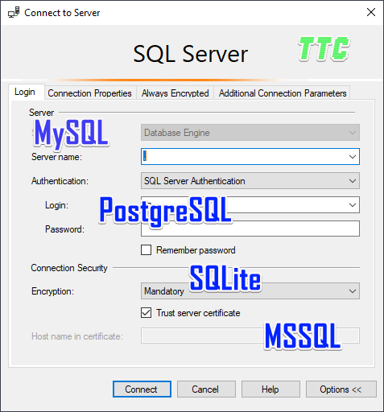Open the Additional Connection Parameters tab
Screen dimensions: 384x412
(283, 93)
